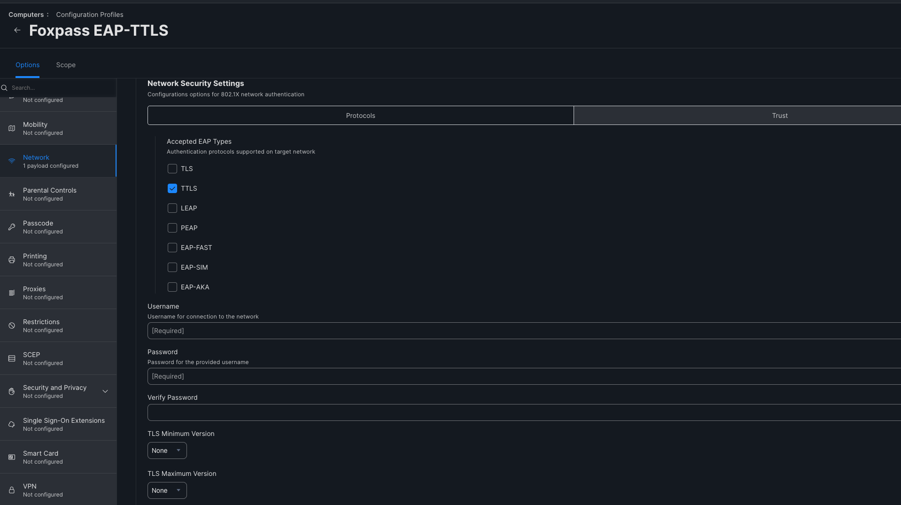Image resolution: width=901 pixels, height=505 pixels.
Task: Click the Single Sign-On Extensions cloud icon
Action: (12, 424)
